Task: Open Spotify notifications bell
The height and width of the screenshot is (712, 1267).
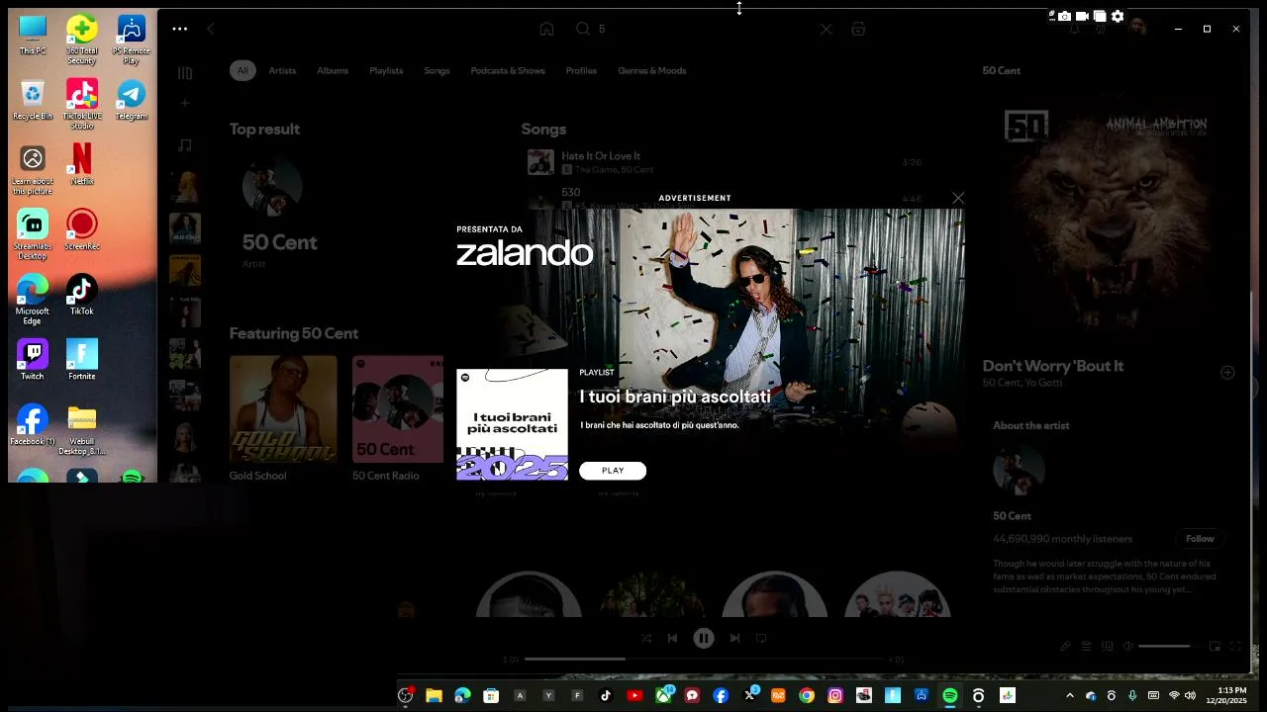Action: (1074, 29)
